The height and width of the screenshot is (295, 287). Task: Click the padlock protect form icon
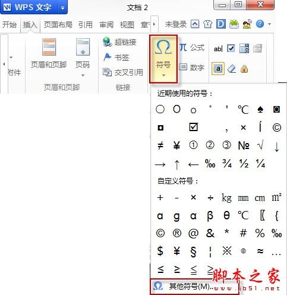click(244, 69)
